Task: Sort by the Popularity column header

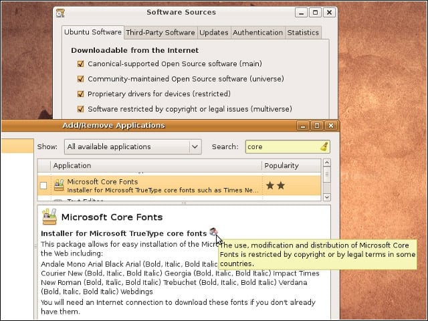Action: [292, 165]
